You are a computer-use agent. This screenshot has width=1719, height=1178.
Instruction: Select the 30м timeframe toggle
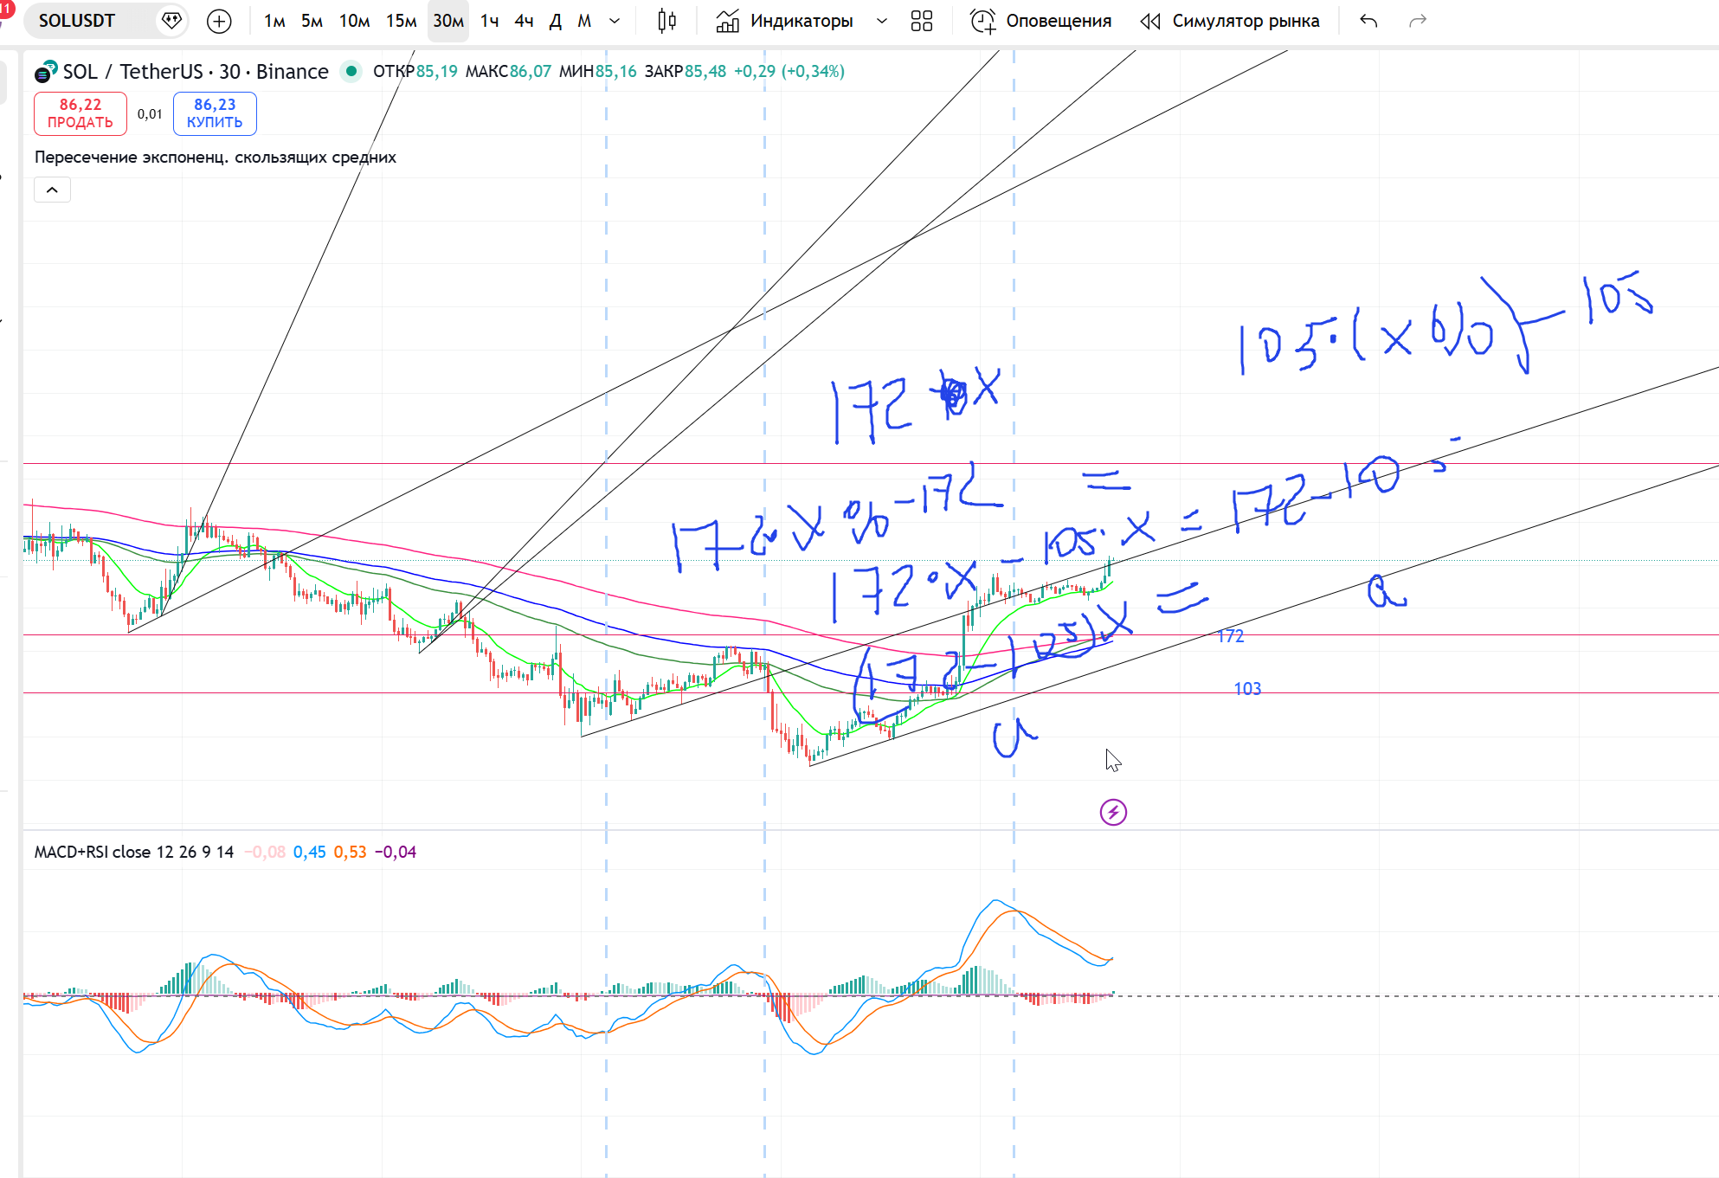pyautogui.click(x=448, y=21)
